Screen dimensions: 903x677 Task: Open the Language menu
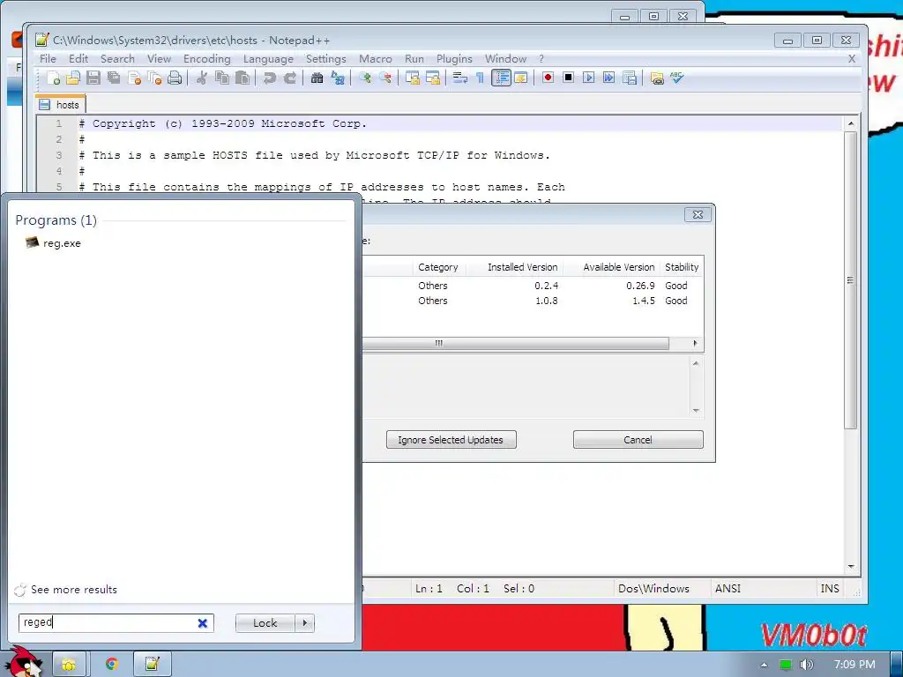click(268, 59)
